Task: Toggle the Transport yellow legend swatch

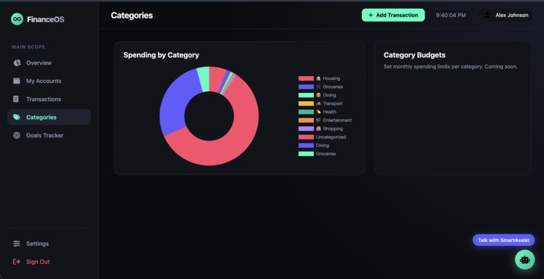Action: 306,103
